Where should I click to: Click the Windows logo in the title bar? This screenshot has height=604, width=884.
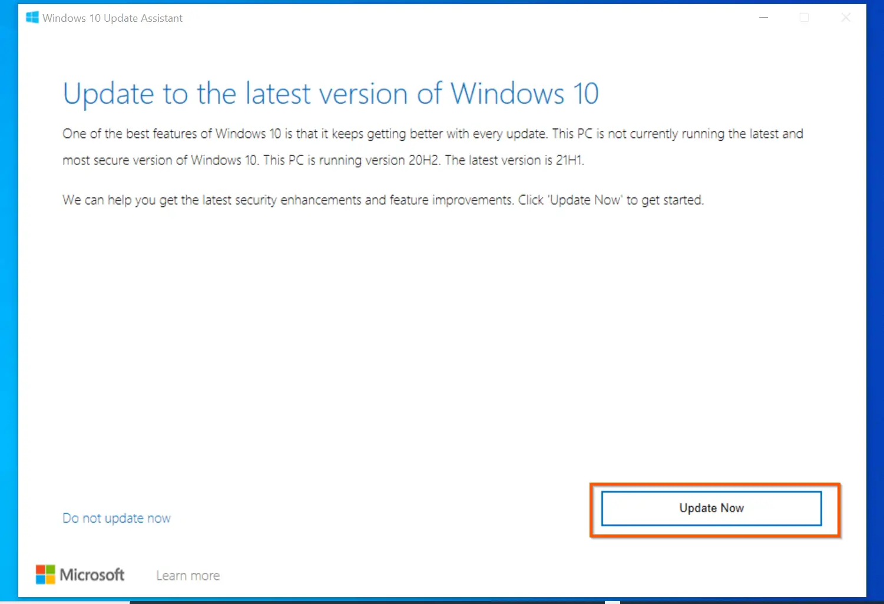click(x=32, y=18)
